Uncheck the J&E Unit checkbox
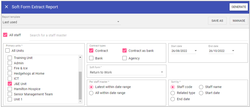251x107 pixels. pos(10,84)
